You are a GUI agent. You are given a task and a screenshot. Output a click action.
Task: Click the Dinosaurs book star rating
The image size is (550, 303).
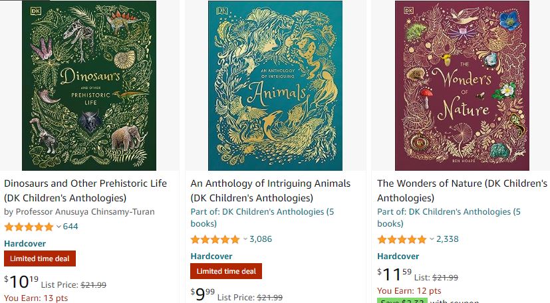click(29, 227)
